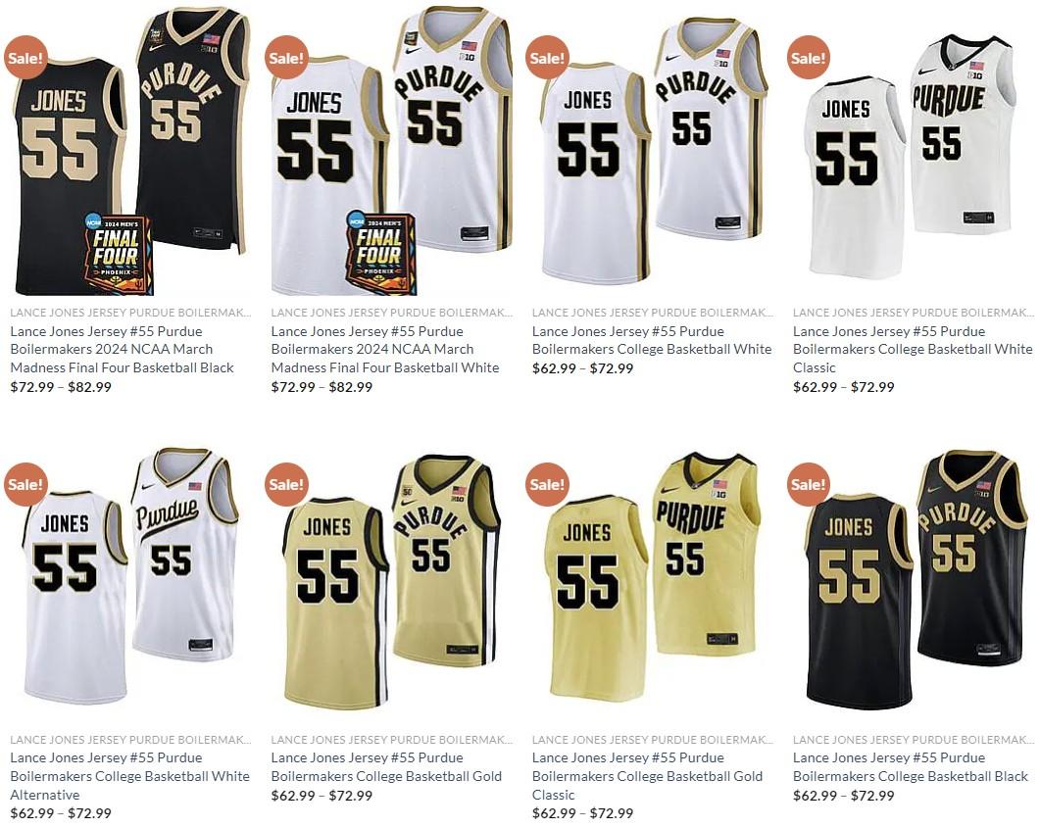This screenshot has height=828, width=1040.
Task: Open the 'Final Four Basketball White' product title
Action: [x=385, y=350]
